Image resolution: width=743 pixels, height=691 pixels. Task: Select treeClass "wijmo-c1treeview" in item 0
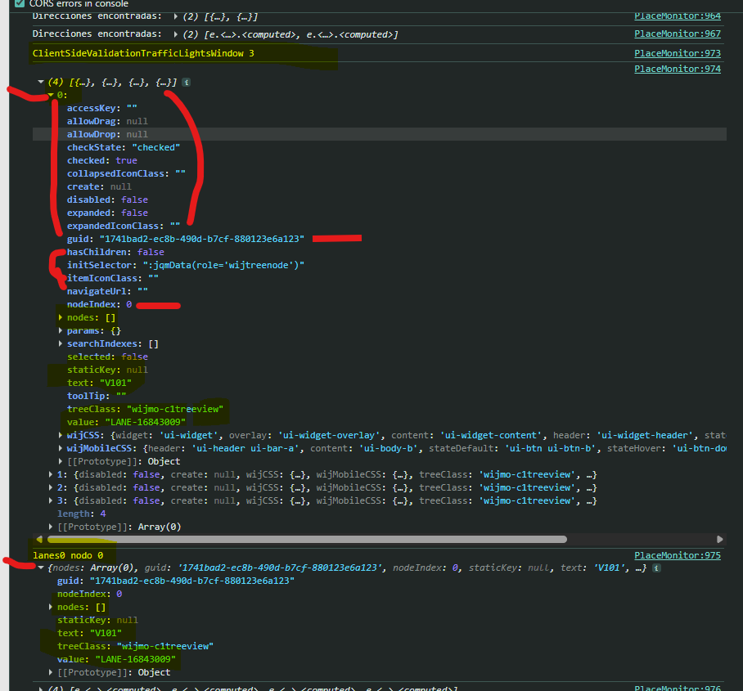175,409
